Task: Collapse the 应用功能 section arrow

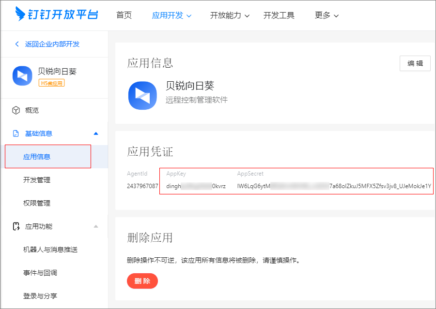Action: click(x=96, y=226)
